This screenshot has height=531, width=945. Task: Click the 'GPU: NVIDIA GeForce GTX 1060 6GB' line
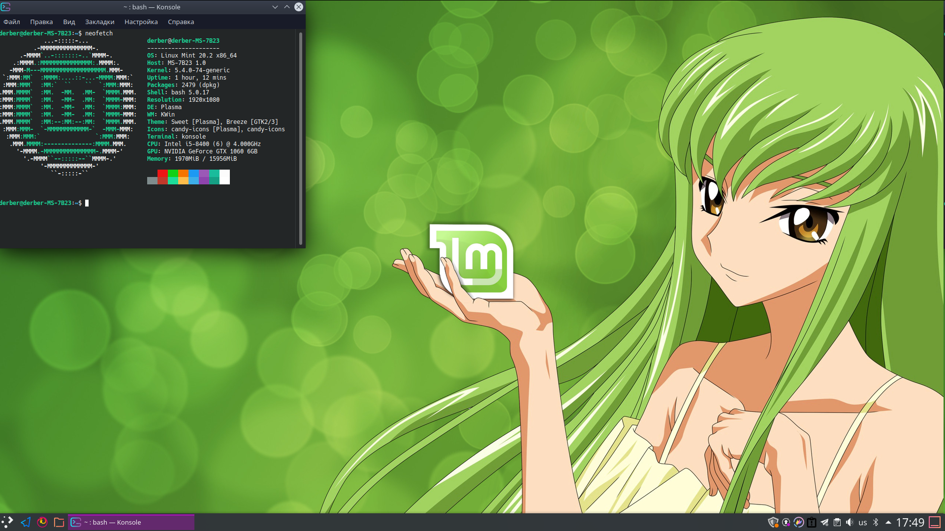coord(202,151)
